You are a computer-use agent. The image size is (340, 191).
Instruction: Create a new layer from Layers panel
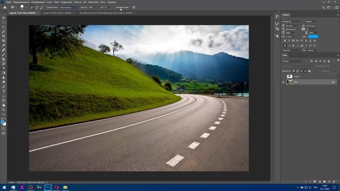click(x=329, y=181)
